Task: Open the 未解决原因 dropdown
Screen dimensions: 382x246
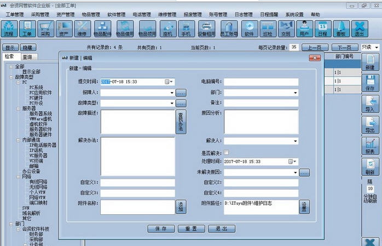Action: (296, 173)
